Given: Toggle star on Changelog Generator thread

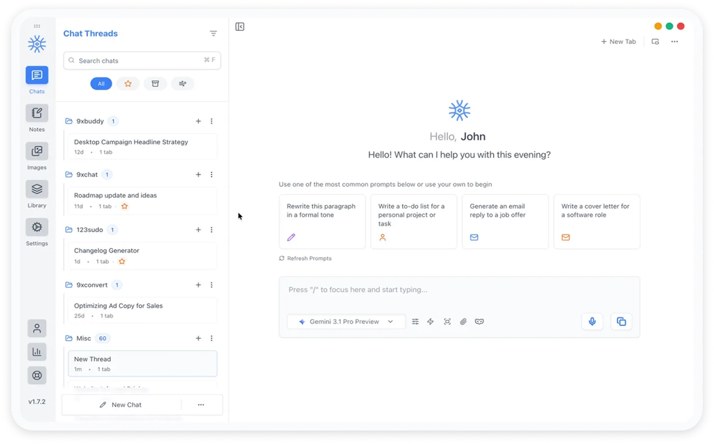Looking at the screenshot, I should pyautogui.click(x=122, y=261).
